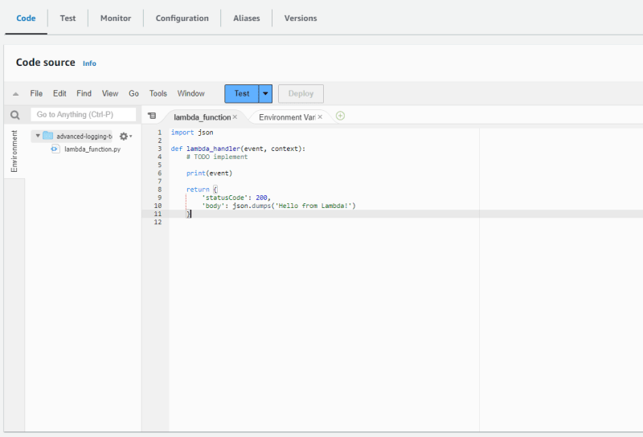The width and height of the screenshot is (643, 437).
Task: Switch to the Configuration tab
Action: [182, 18]
